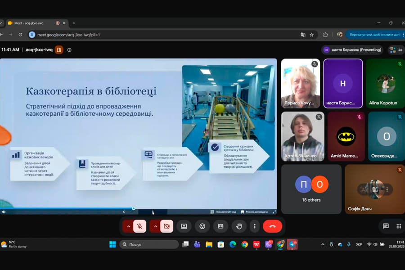Click the red leave call button
Viewport: 405px width, 270px height.
(272, 226)
